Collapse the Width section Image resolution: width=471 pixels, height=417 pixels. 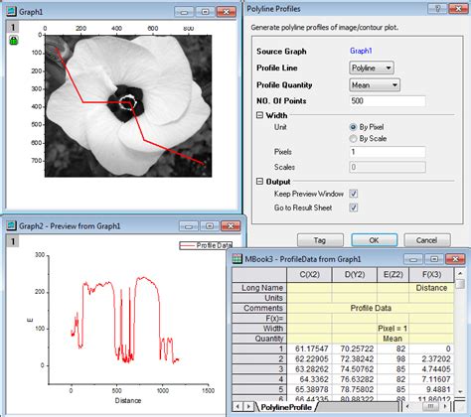pos(259,115)
